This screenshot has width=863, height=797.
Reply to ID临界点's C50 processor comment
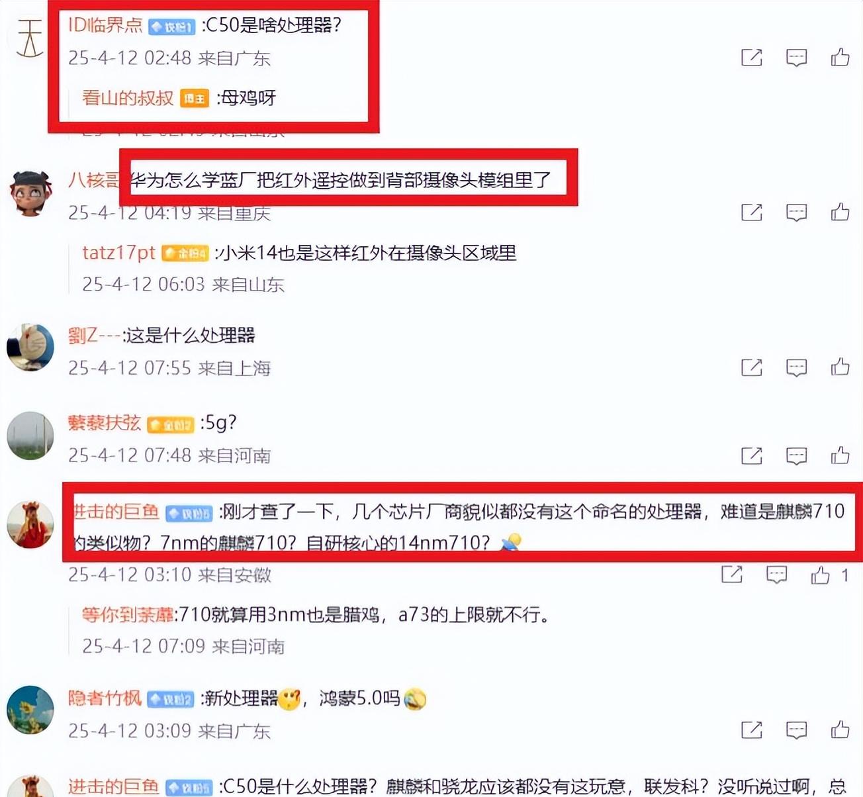coord(796,58)
